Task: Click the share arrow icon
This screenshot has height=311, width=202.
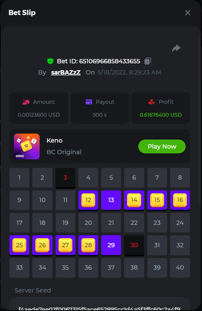Action: point(176,48)
